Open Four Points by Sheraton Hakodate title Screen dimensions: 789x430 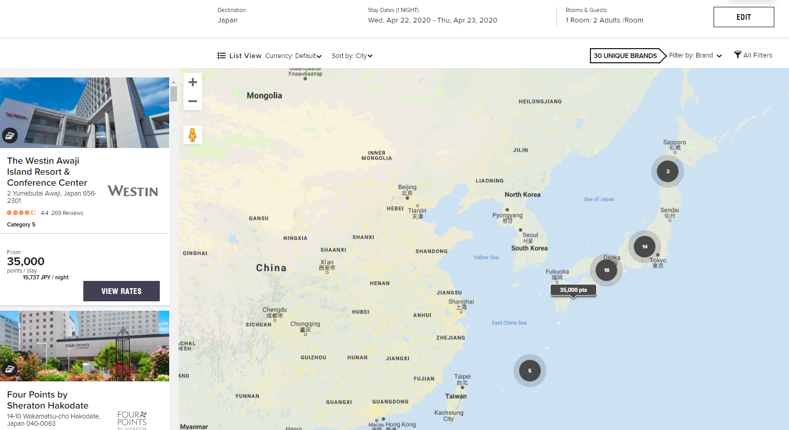tap(48, 400)
